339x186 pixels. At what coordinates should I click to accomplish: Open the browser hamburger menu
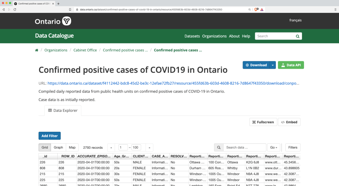[335, 9]
